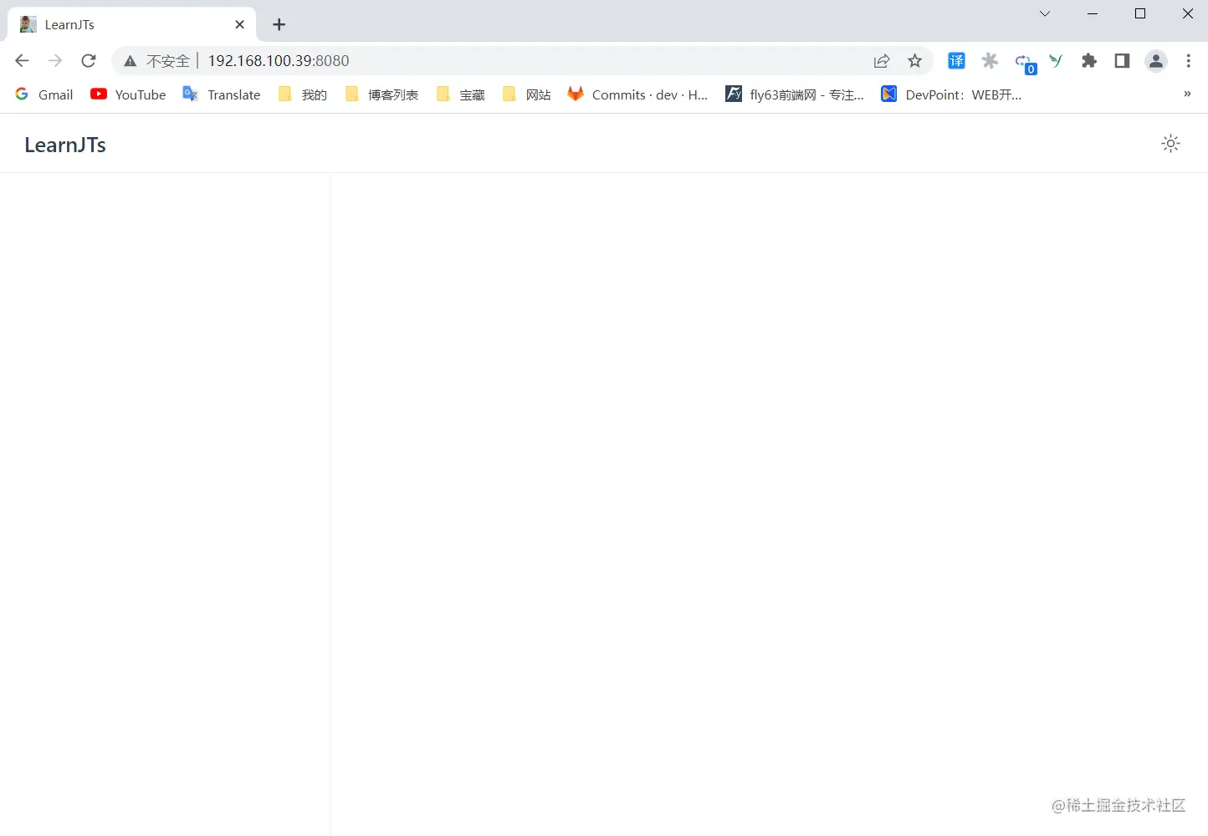Reload the current page
Image resolution: width=1208 pixels, height=836 pixels.
[89, 61]
